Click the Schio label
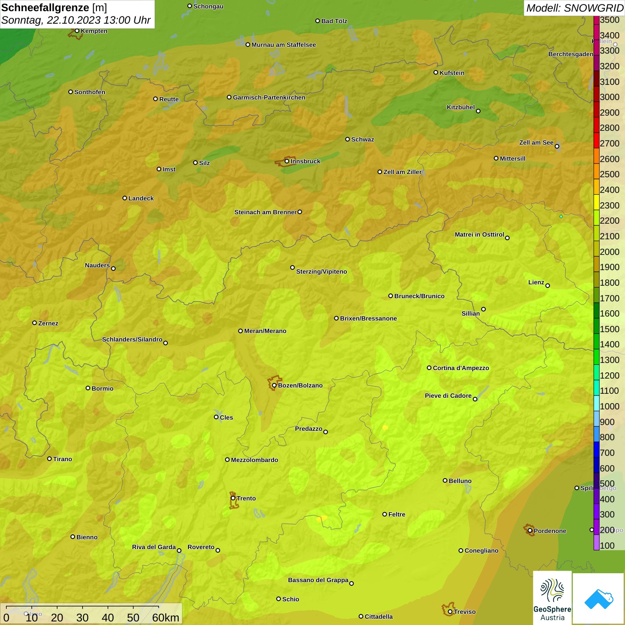The image size is (625, 625). [x=291, y=599]
